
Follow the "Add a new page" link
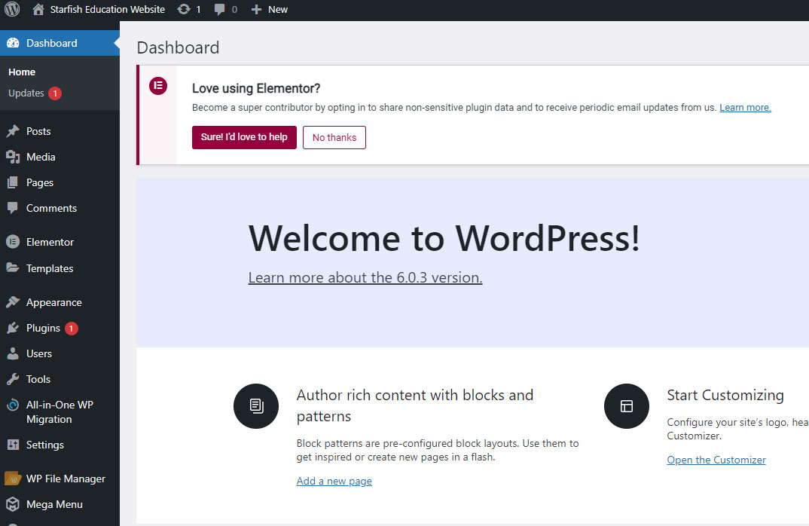click(x=334, y=481)
